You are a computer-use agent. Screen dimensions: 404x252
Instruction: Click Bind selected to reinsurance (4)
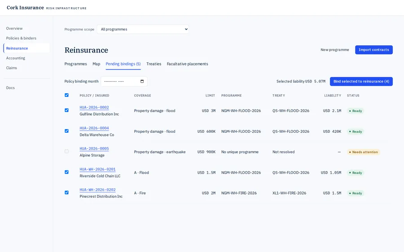click(361, 81)
